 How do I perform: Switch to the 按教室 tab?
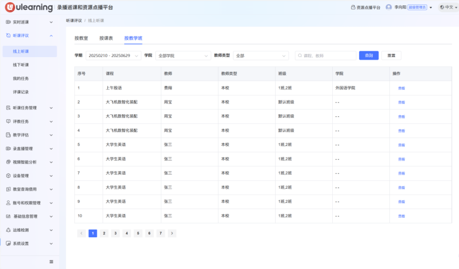click(x=81, y=38)
